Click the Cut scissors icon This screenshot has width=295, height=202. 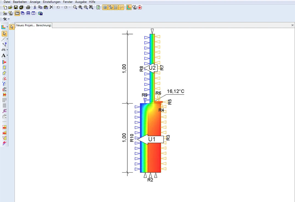pos(35,7)
